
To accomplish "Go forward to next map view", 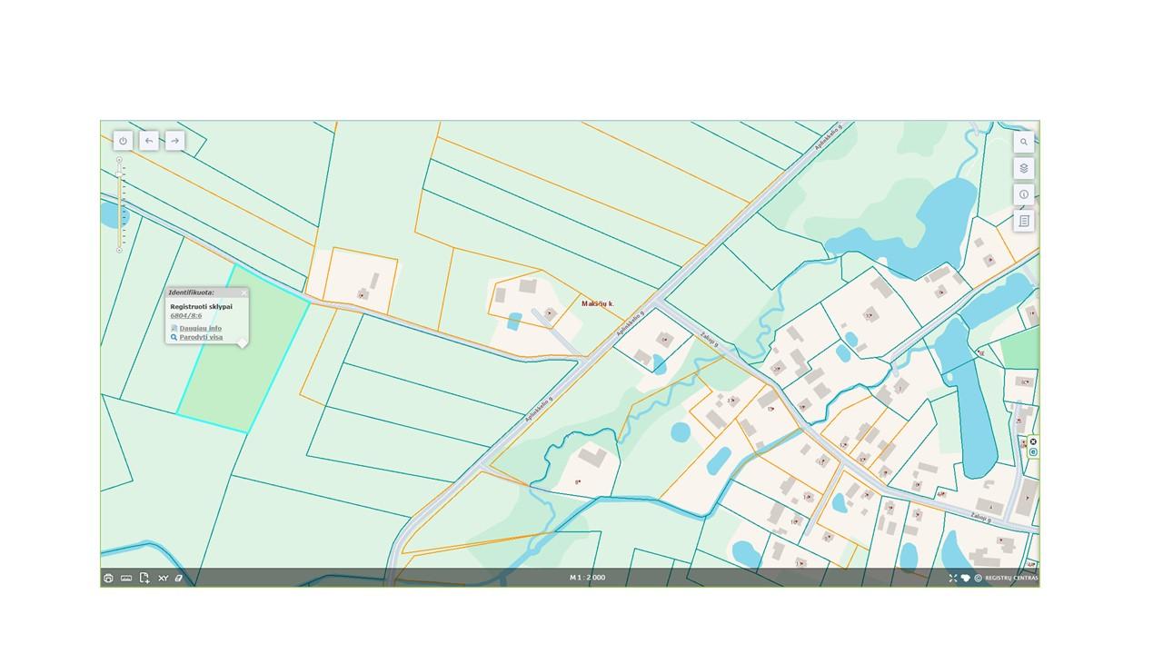I will [x=174, y=141].
